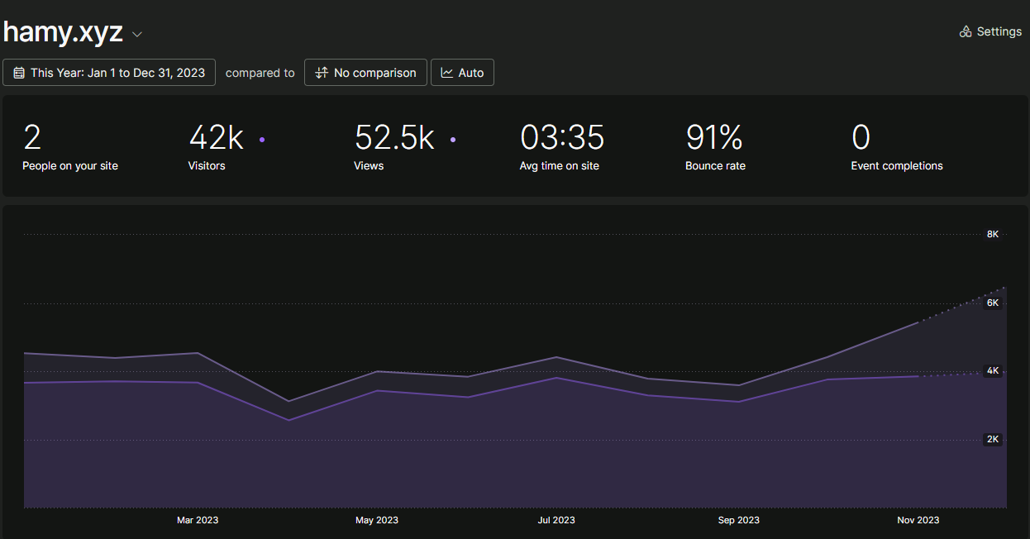This screenshot has width=1030, height=539.
Task: Toggle the Views series via its purple dot
Action: pyautogui.click(x=453, y=141)
